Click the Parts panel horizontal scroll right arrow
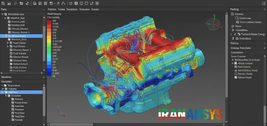The height and width of the screenshot is (126, 267). coord(42,73)
